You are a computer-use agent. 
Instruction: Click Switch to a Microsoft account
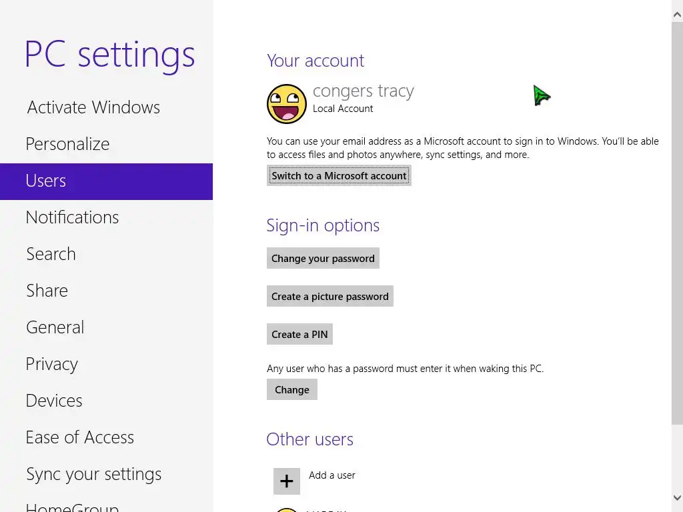coord(339,176)
